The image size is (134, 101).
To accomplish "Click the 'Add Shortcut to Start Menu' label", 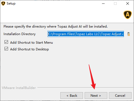I will 31,43.
